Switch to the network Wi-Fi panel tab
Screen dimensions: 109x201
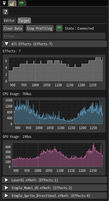coord(22,4)
